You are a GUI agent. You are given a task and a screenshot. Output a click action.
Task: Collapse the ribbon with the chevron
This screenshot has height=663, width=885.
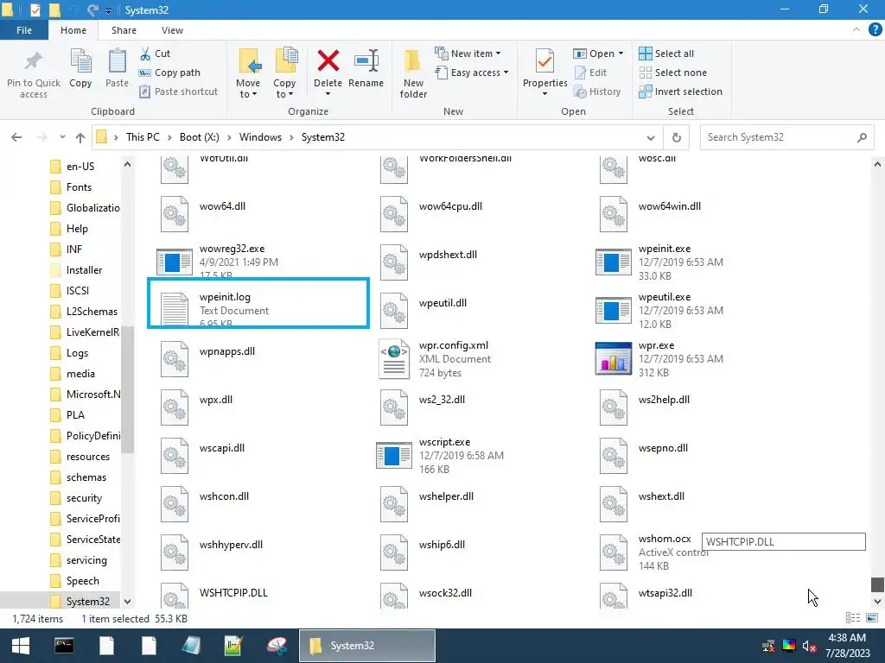coord(856,30)
